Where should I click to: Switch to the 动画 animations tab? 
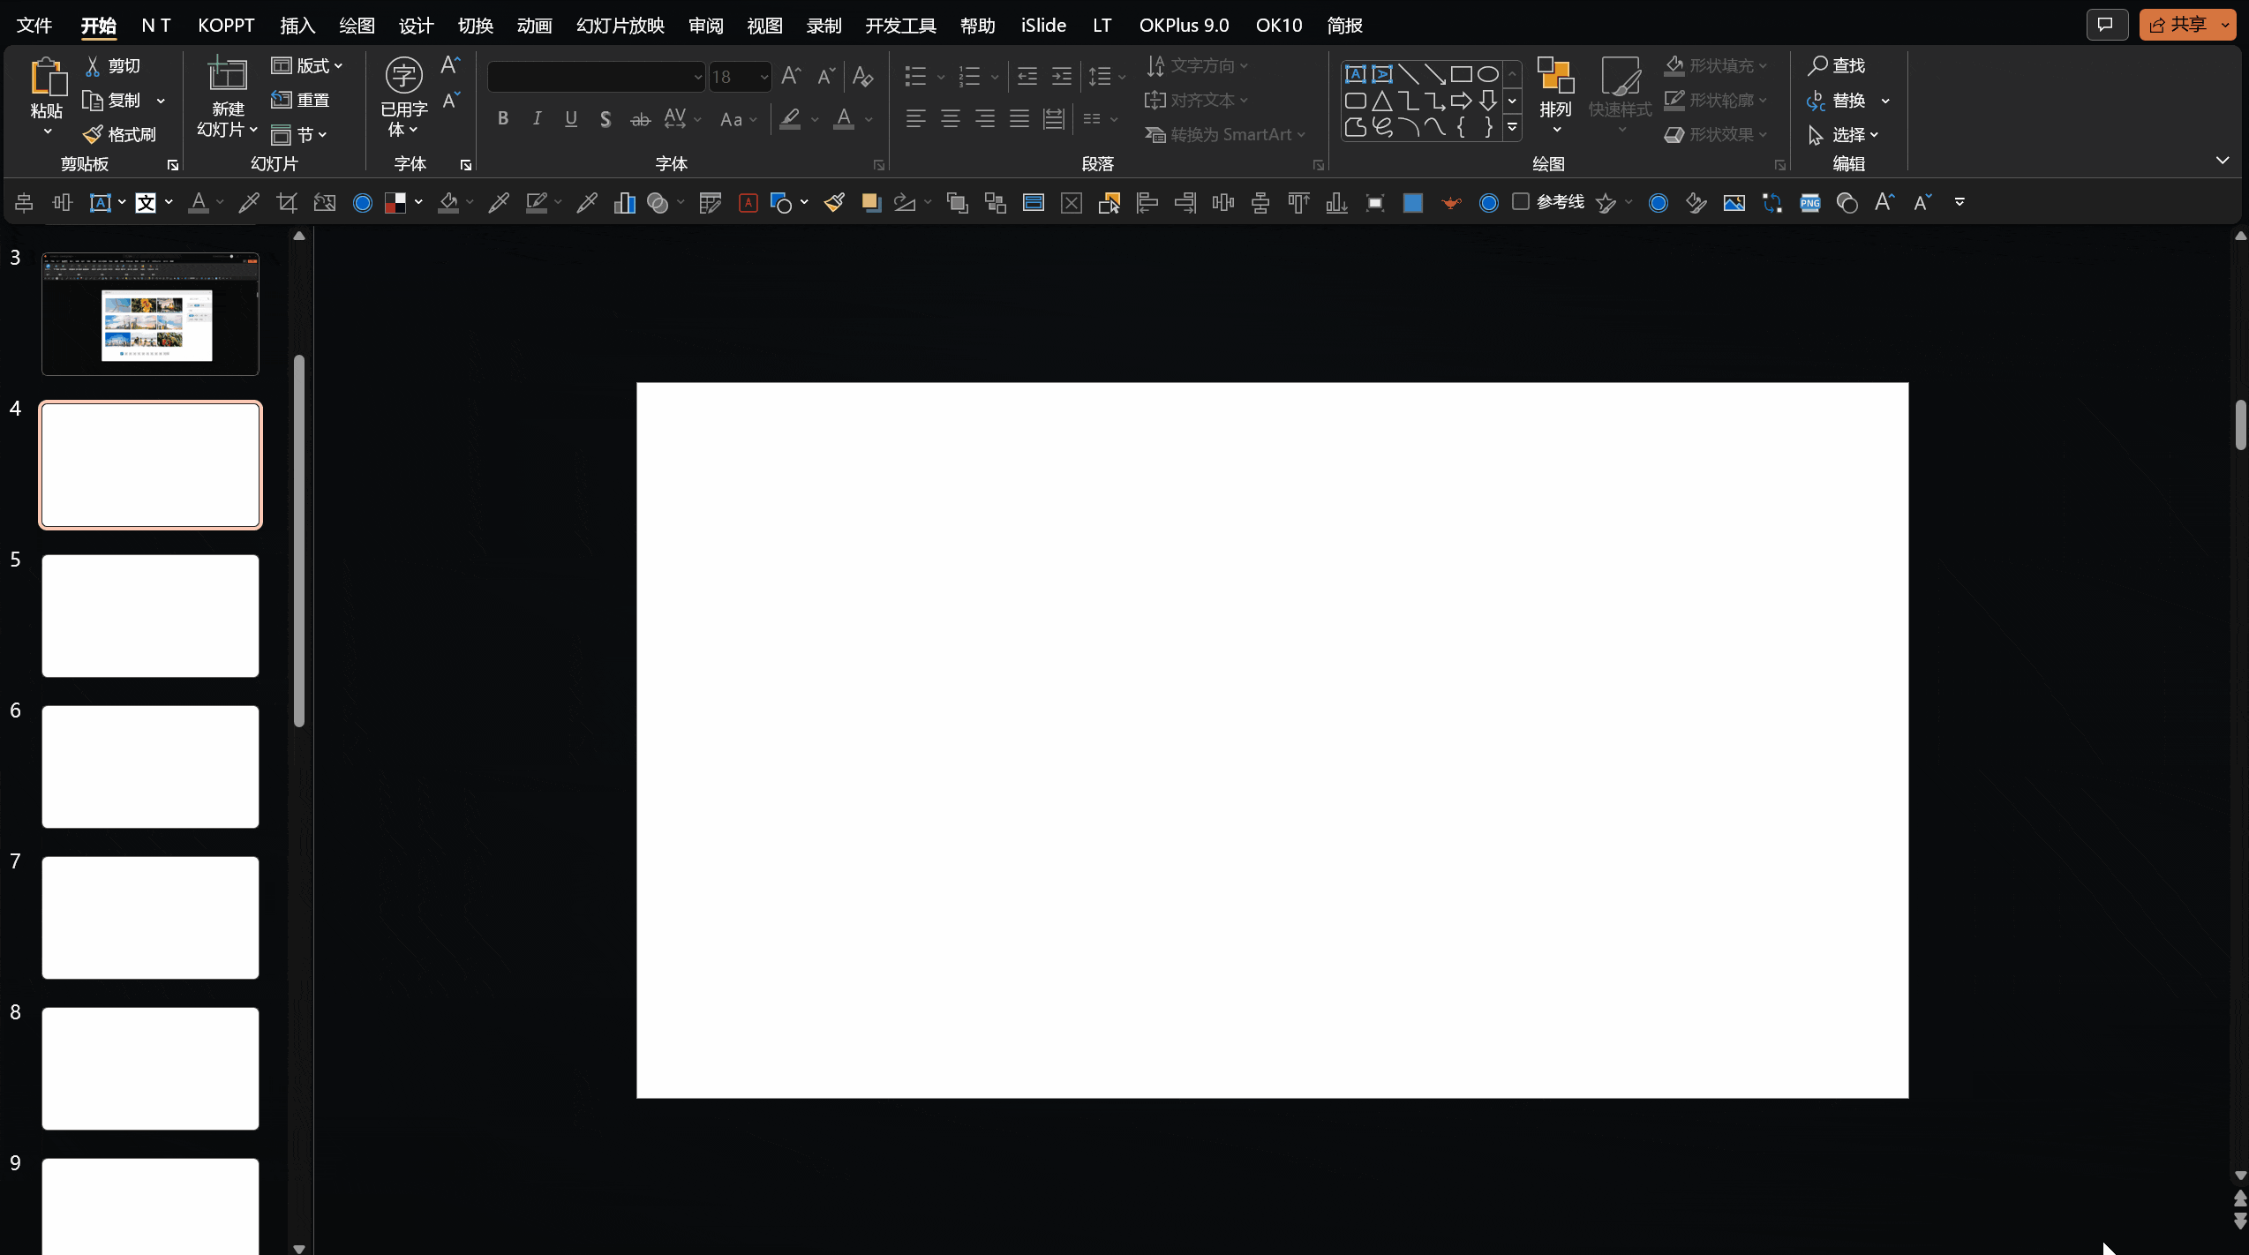pos(534,26)
